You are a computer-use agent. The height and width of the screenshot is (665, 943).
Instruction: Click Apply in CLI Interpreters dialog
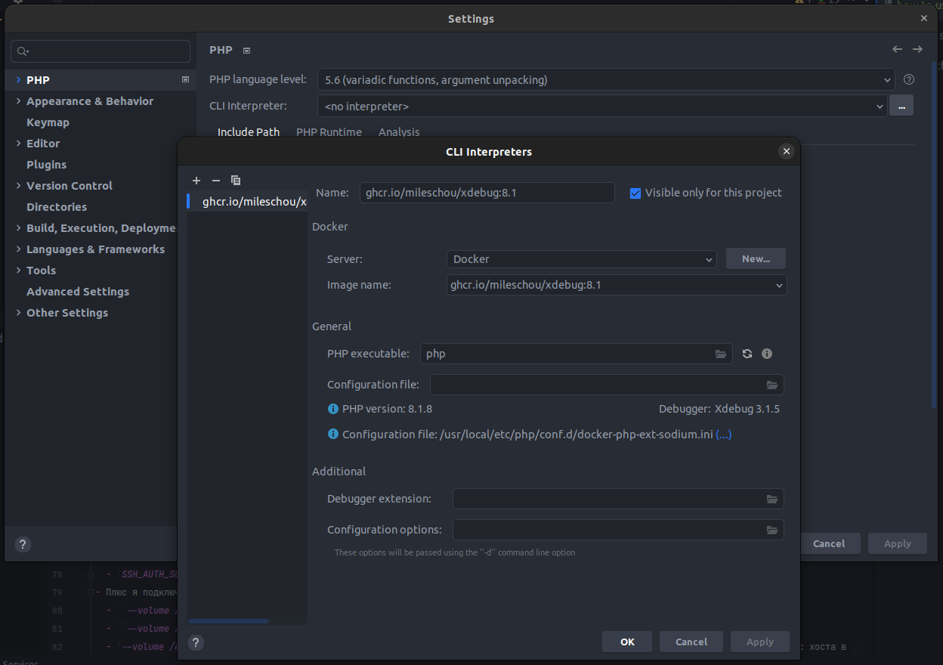pos(760,642)
